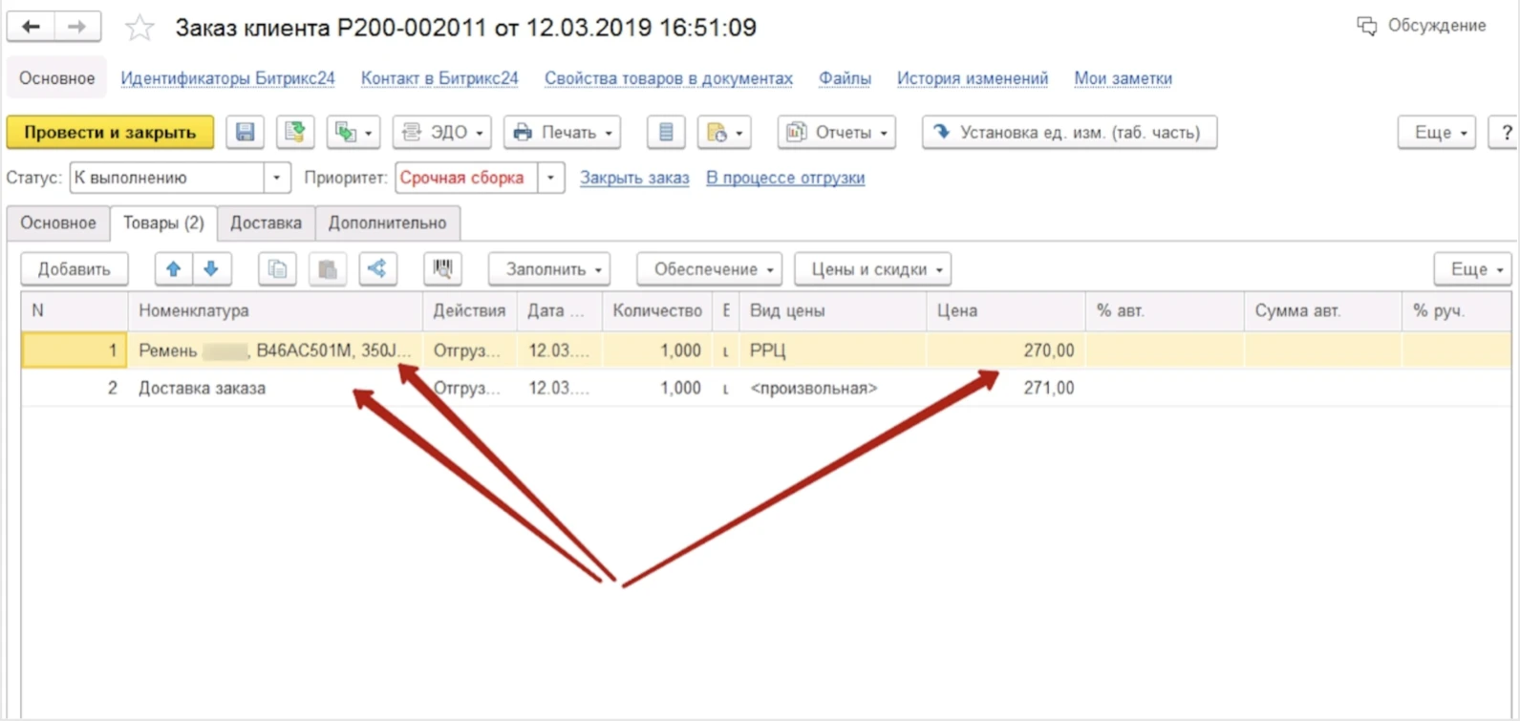
Task: Save the document using floppy disk icon
Action: coord(246,133)
